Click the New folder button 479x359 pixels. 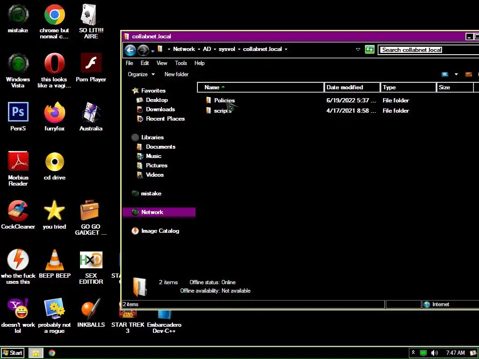[176, 74]
